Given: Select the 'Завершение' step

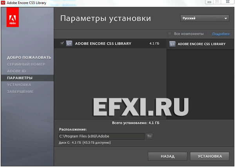Looking at the screenshot, I should coord(20,92).
